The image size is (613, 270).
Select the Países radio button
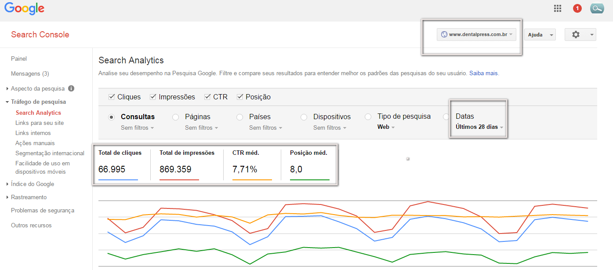[x=240, y=117]
